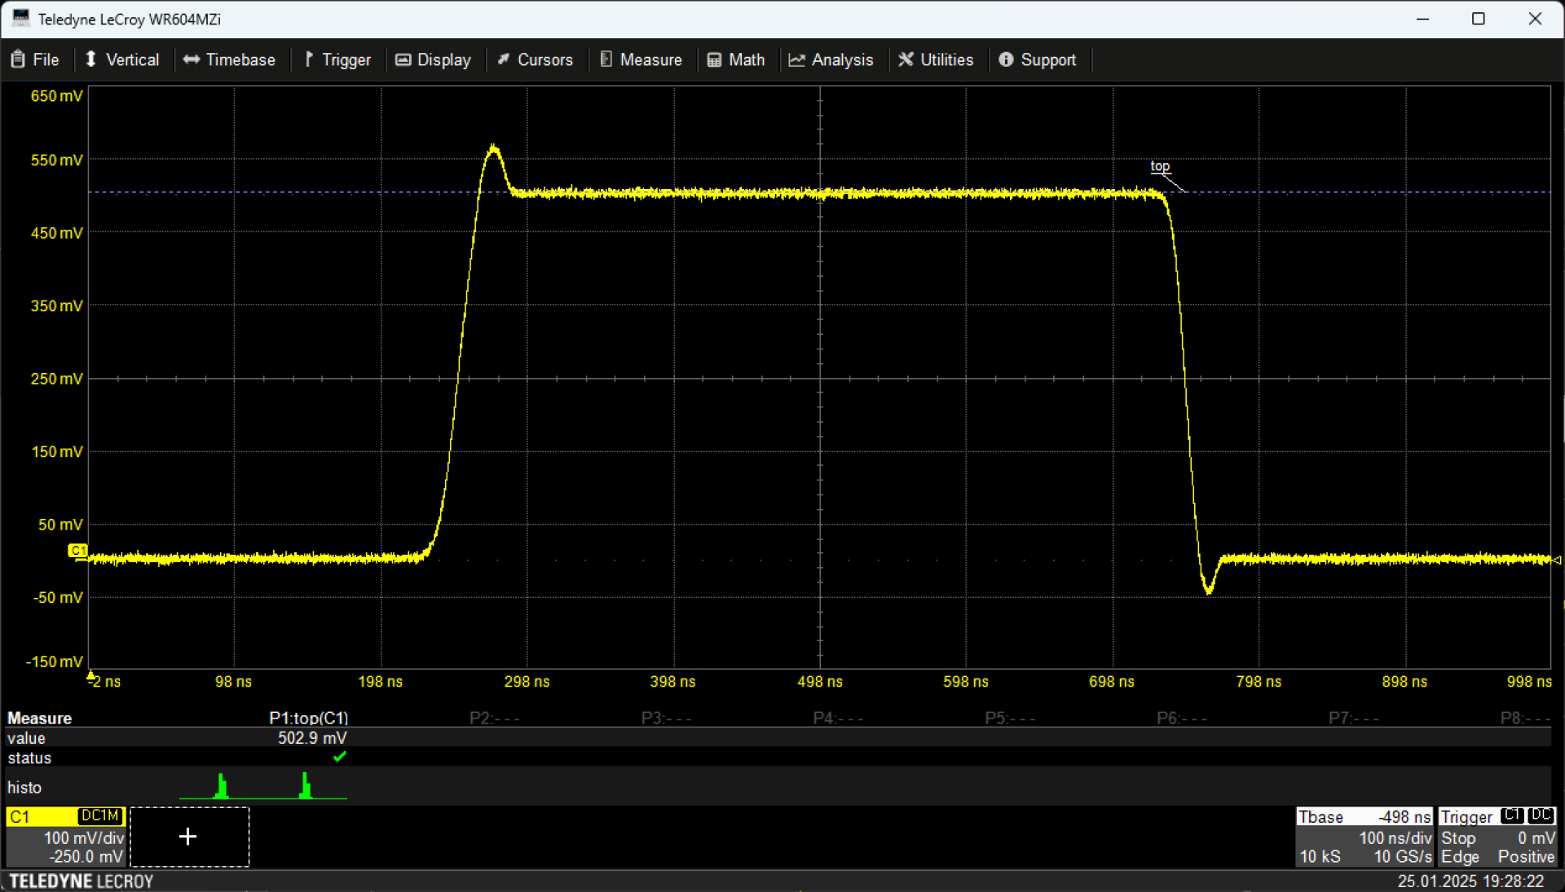Select the P2 empty measurement slot

click(x=495, y=718)
